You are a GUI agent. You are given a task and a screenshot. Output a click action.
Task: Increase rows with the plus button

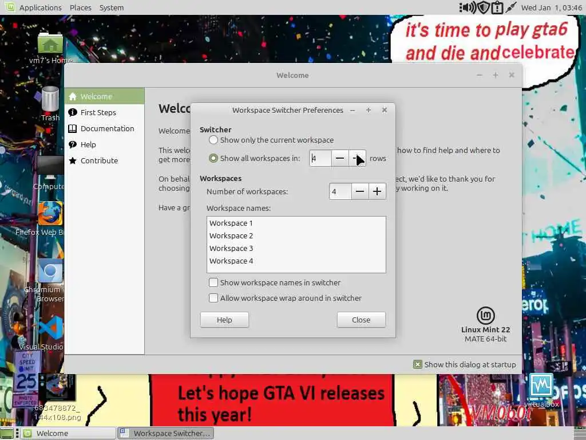[357, 158]
